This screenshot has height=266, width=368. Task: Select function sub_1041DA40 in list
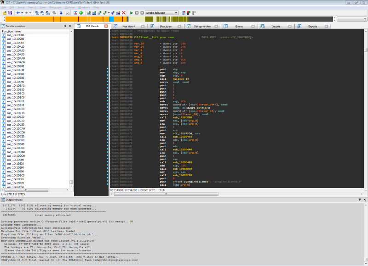tap(16, 50)
